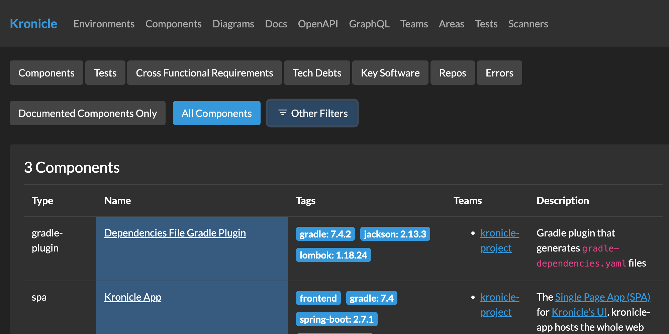This screenshot has height=334, width=669.
Task: Follow the Single Page App (SPA) link
Action: (x=602, y=297)
